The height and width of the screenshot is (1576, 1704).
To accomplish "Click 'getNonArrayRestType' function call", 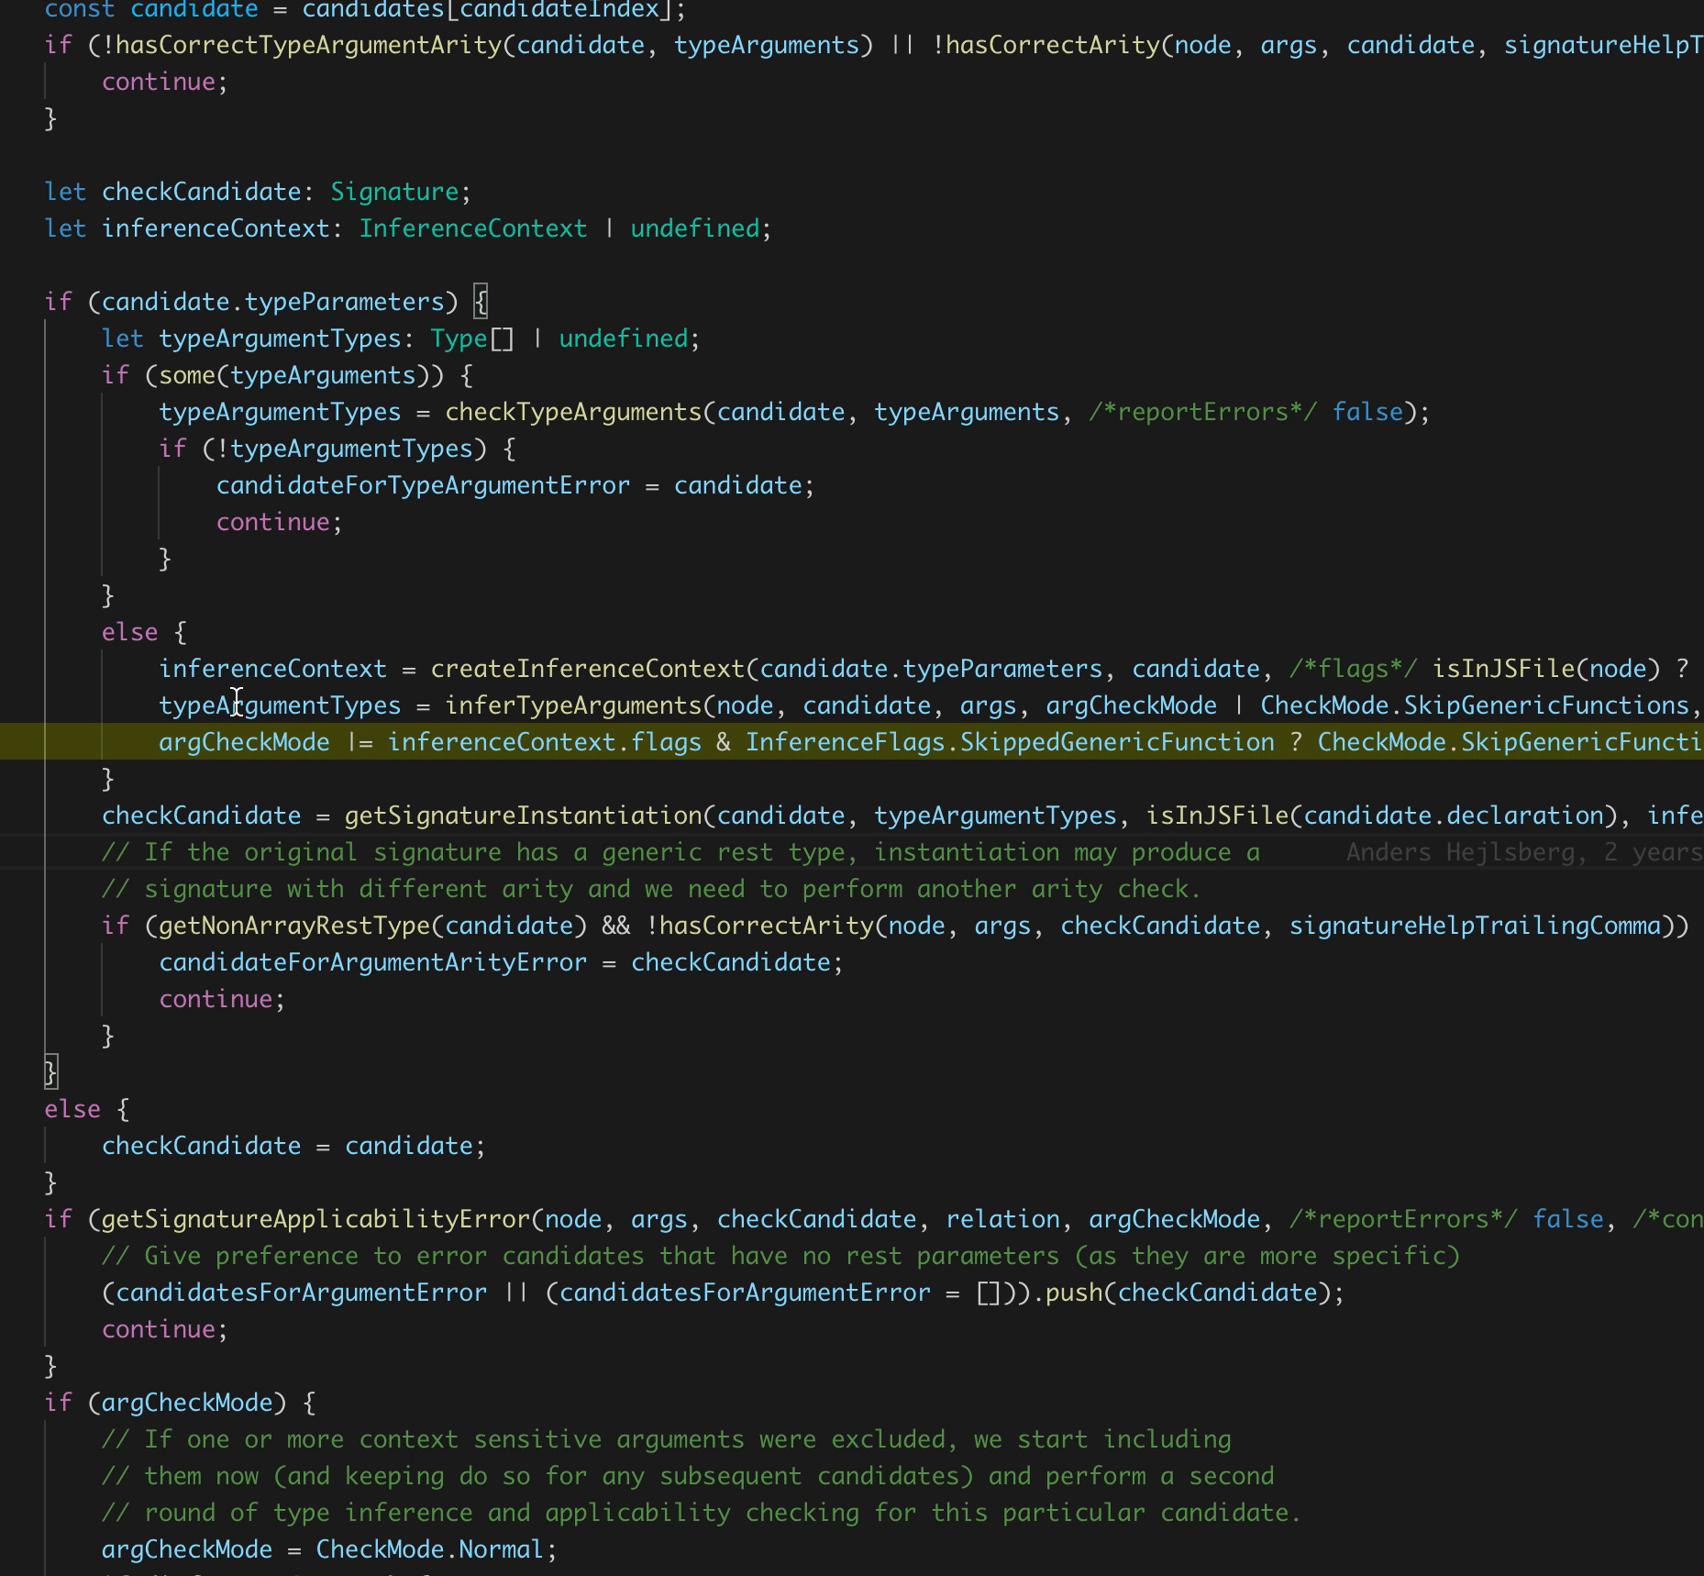I will (294, 926).
